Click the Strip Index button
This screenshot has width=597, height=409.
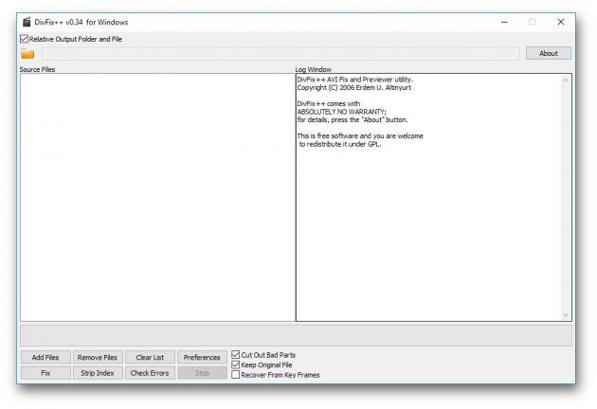(x=98, y=373)
